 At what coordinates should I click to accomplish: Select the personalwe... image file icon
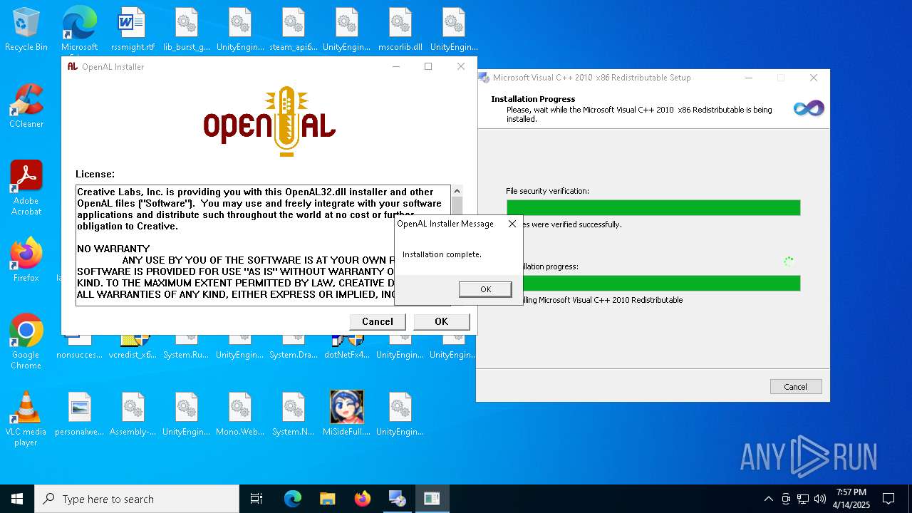(x=79, y=414)
